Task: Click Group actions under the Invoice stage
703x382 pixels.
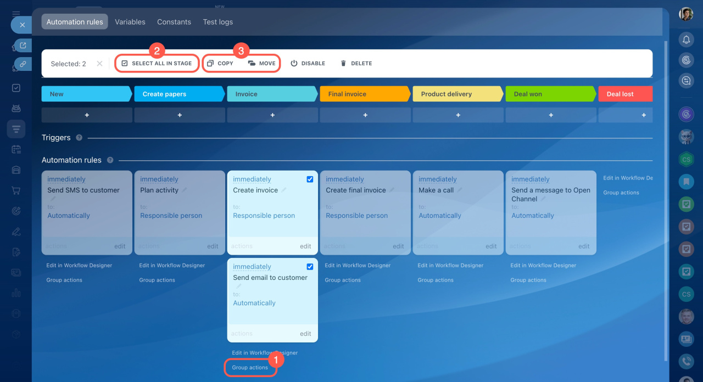Action: (x=250, y=367)
